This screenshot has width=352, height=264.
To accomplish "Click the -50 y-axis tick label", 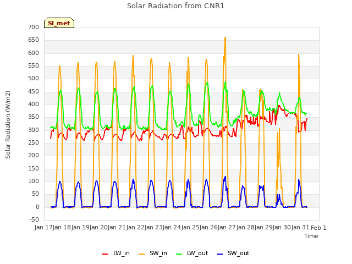I will (x=34, y=219).
